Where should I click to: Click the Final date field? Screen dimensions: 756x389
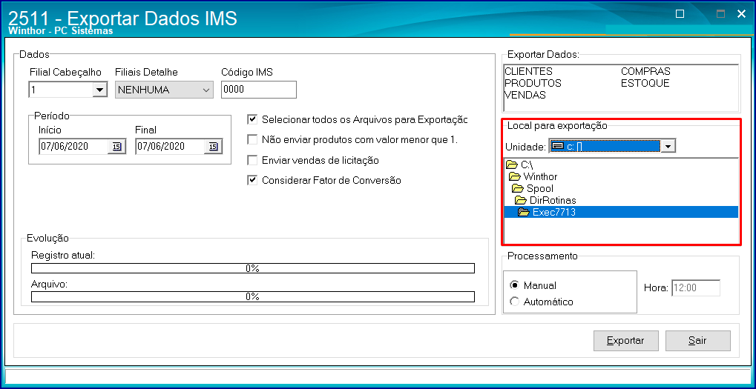pyautogui.click(x=170, y=147)
